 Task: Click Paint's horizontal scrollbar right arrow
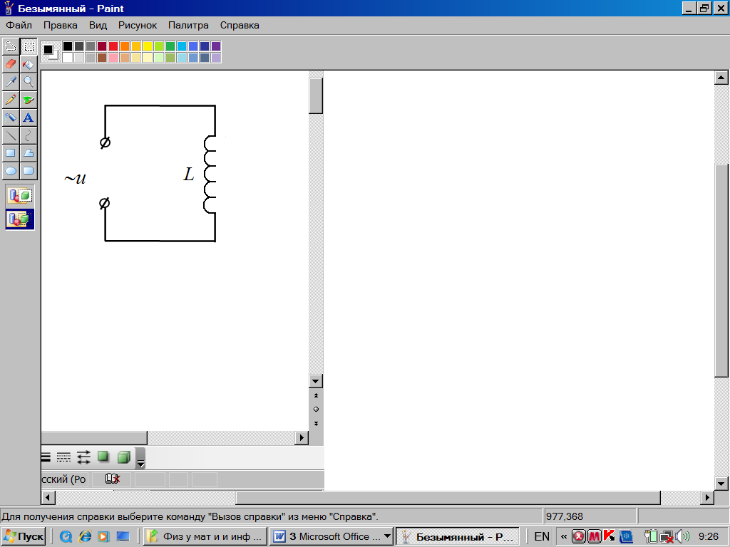707,498
